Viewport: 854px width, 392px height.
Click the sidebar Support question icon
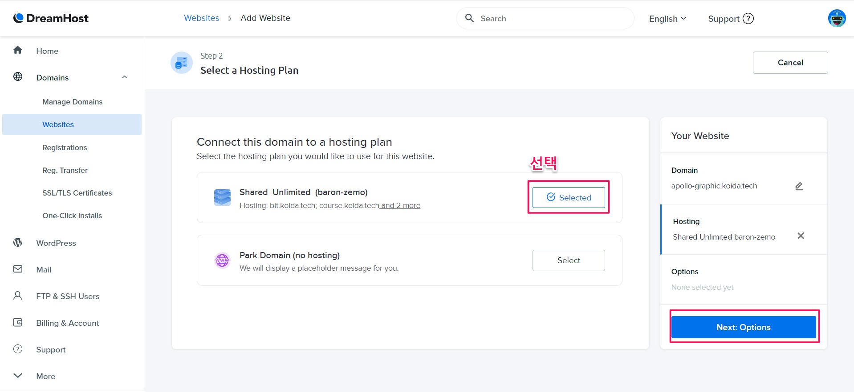(18, 349)
